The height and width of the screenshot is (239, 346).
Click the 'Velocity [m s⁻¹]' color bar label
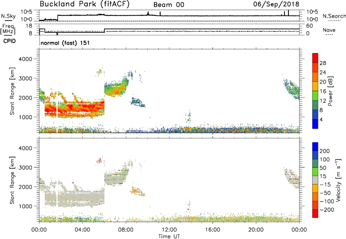[338, 180]
